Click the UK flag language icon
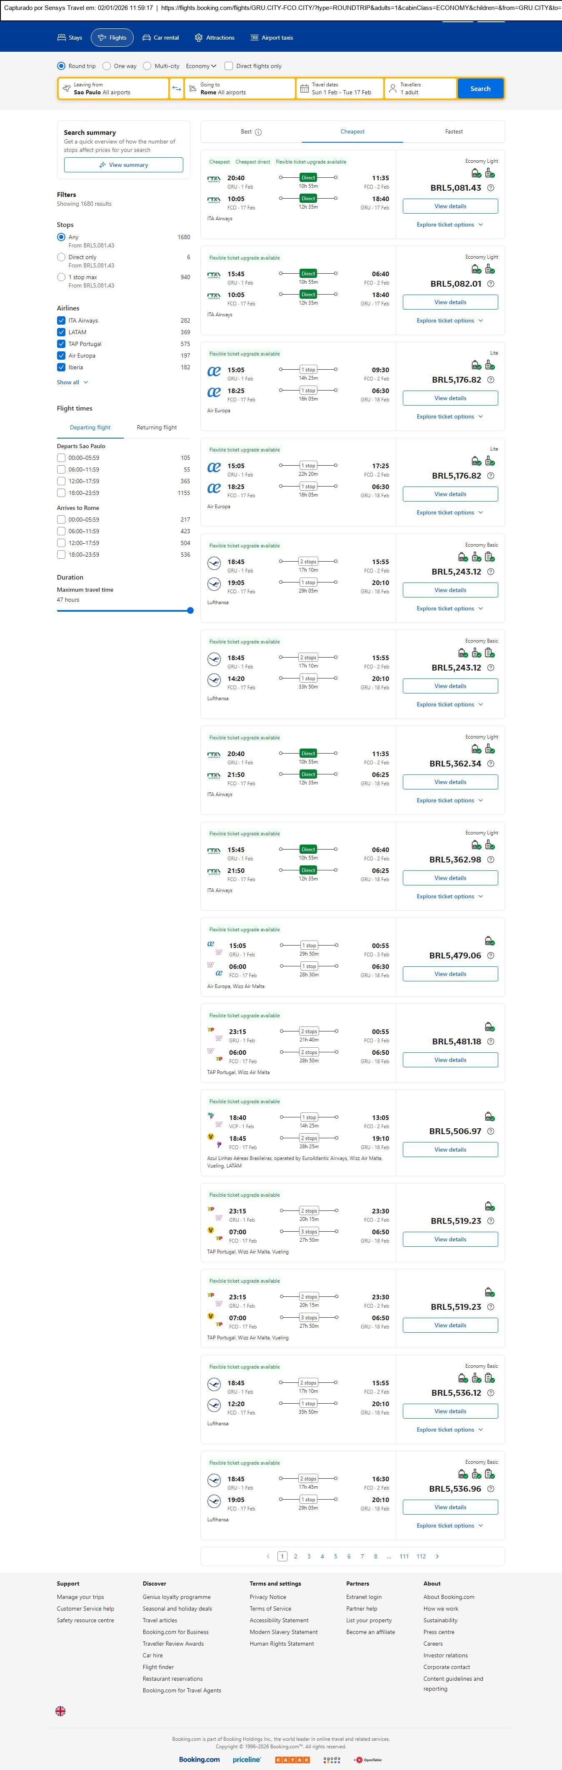The height and width of the screenshot is (1770, 562). coord(60,1711)
